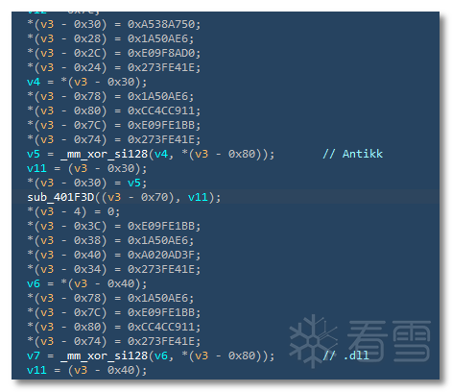Image resolution: width=452 pixels, height=392 pixels.
Task: Select the line *(v3 - 4) = 0
Action: [x=74, y=211]
